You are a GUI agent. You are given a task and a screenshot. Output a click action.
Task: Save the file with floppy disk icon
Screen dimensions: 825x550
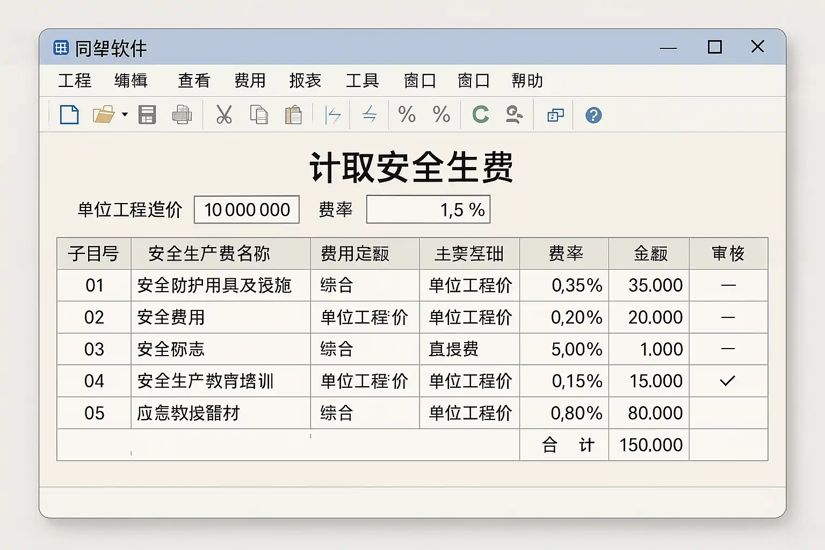tap(147, 115)
